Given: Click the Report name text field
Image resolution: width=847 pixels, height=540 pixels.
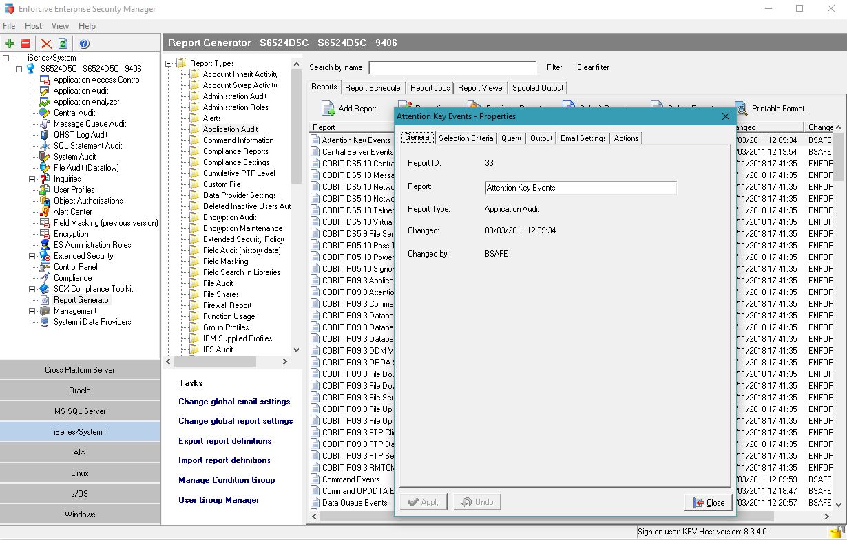Looking at the screenshot, I should [x=580, y=188].
